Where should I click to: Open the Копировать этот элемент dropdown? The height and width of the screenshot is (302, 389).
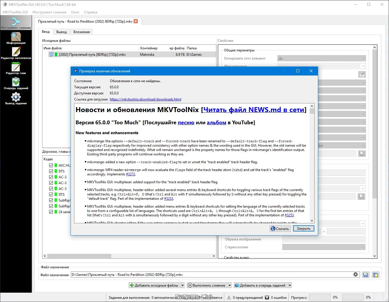(x=322, y=58)
